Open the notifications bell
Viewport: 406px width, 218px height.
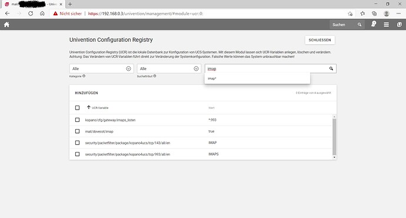pyautogui.click(x=374, y=24)
